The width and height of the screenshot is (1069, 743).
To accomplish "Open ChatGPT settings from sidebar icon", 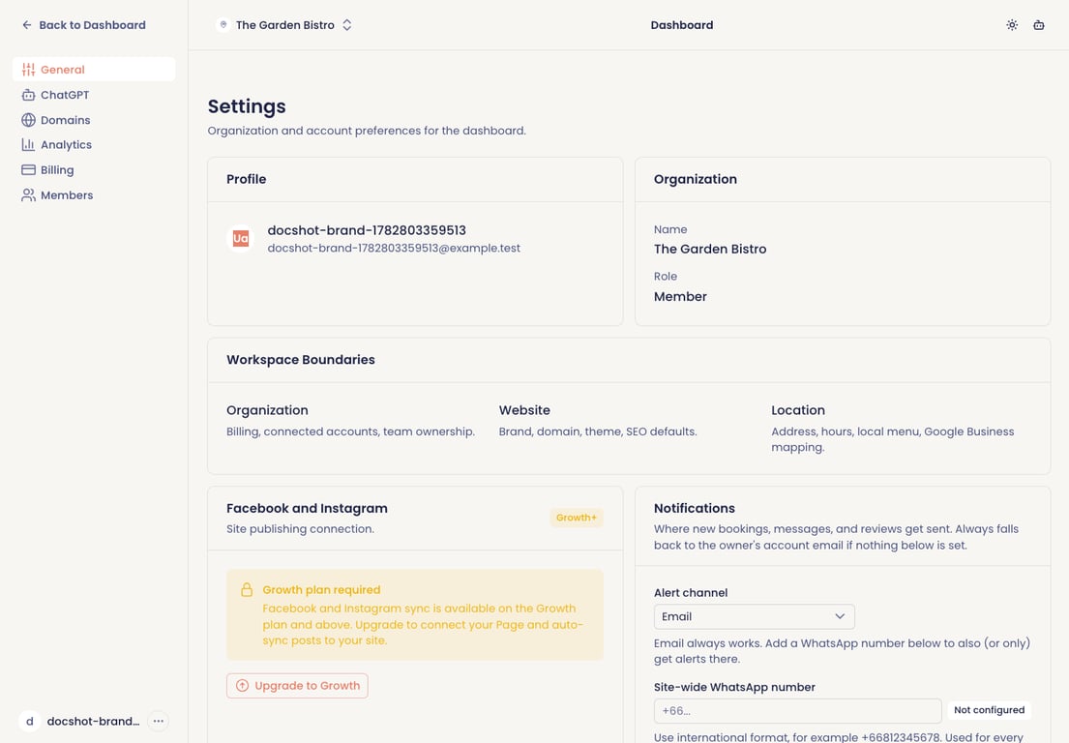I will click(28, 95).
